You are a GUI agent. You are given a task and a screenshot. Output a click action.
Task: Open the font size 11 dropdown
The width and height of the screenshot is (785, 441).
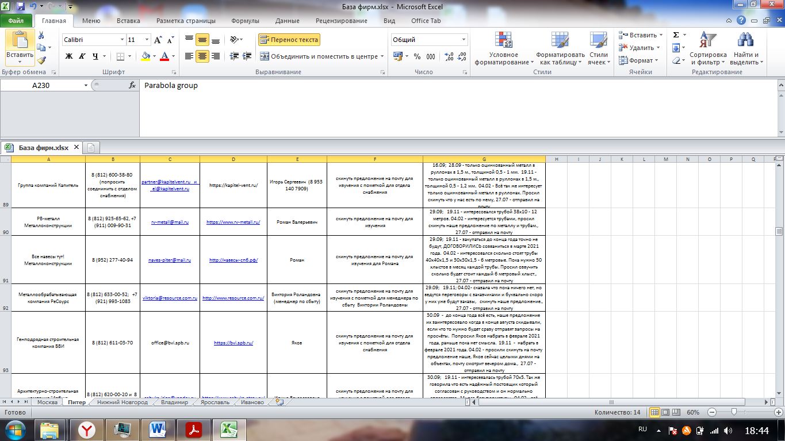pyautogui.click(x=148, y=40)
